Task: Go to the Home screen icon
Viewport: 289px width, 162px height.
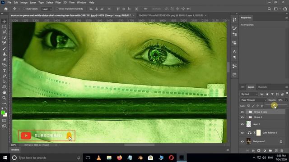Action: (6, 9)
